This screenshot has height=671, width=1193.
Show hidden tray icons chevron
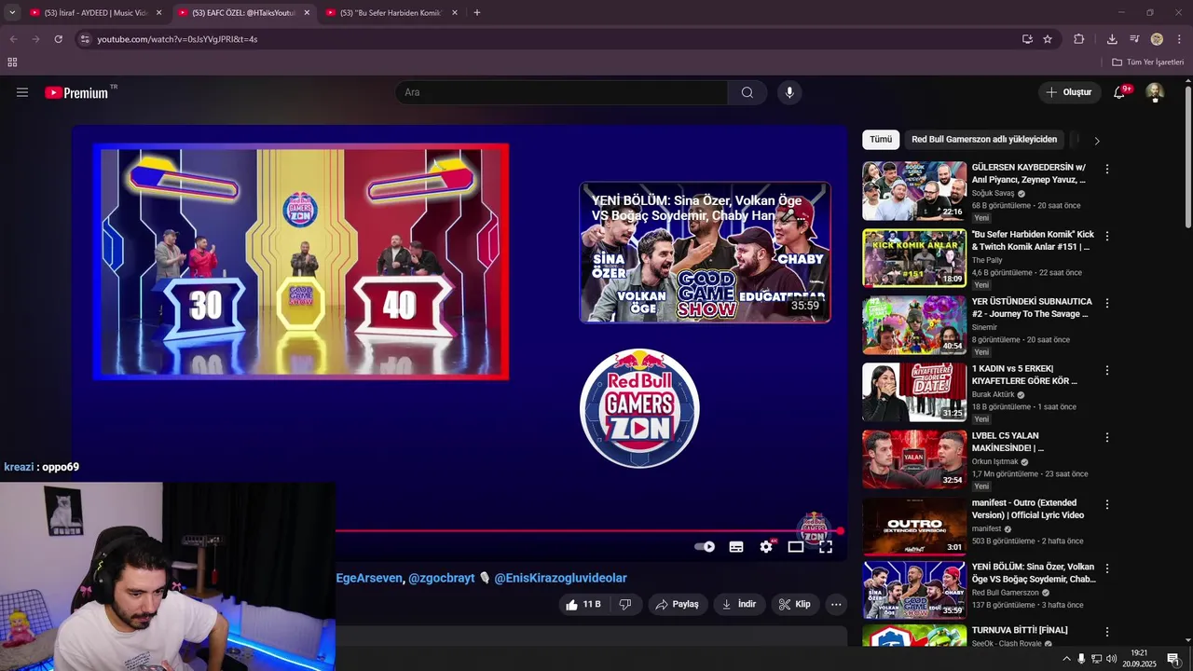[x=1066, y=659]
